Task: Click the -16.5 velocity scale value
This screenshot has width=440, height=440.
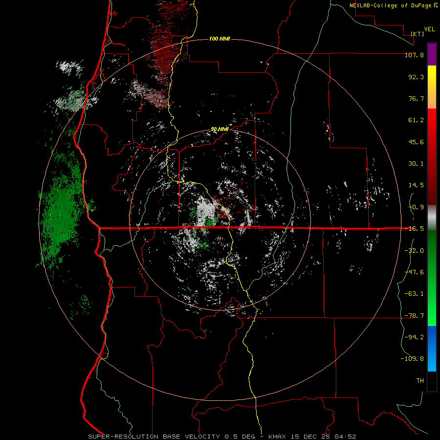Action: (x=414, y=229)
